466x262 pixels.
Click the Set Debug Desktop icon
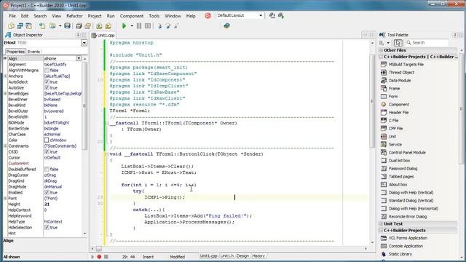(281, 15)
